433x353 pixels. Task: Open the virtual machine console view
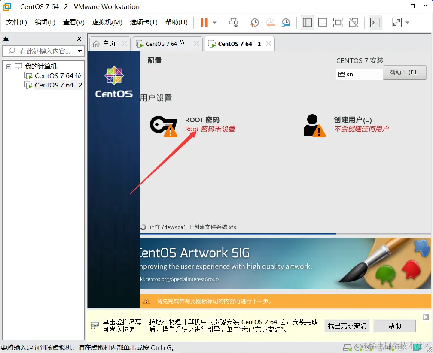pyautogui.click(x=375, y=22)
